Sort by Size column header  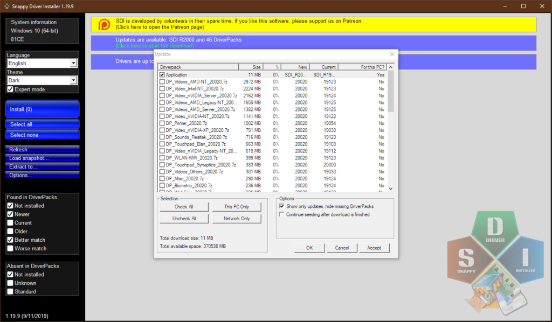[x=251, y=67]
